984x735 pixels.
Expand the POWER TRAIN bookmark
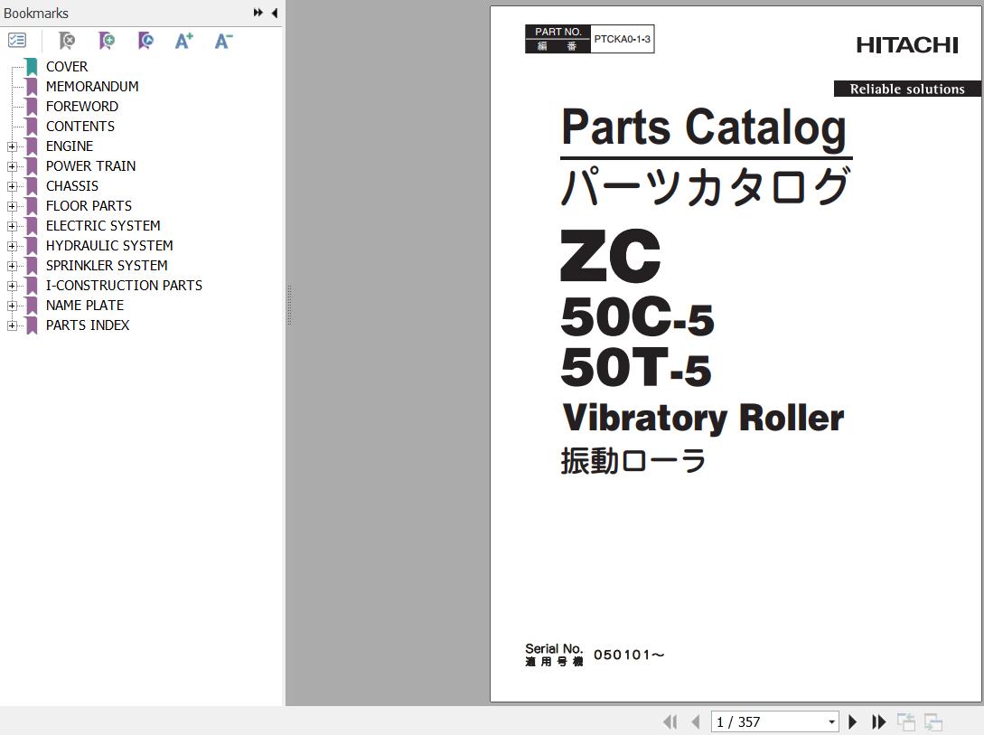pos(12,166)
